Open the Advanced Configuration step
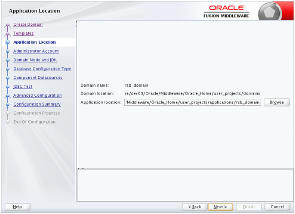The width and height of the screenshot is (295, 214). point(37,95)
